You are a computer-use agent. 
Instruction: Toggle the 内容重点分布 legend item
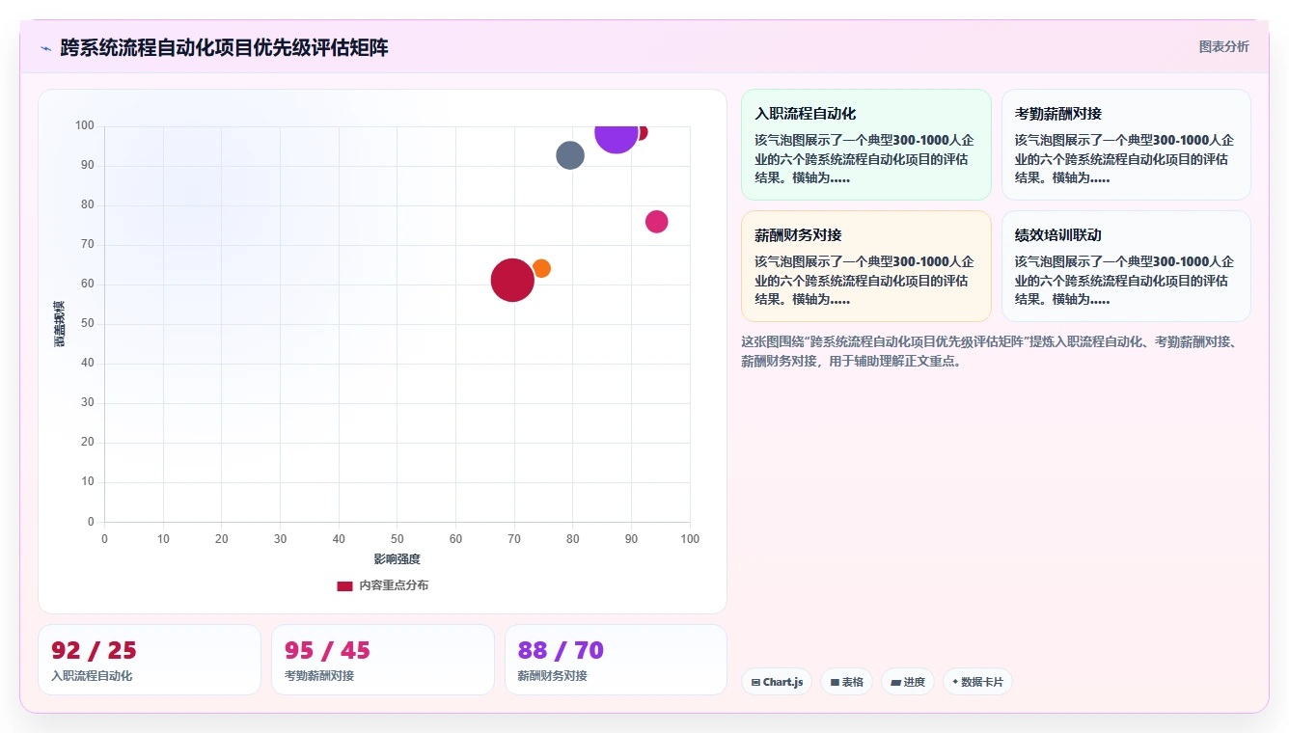coord(382,585)
